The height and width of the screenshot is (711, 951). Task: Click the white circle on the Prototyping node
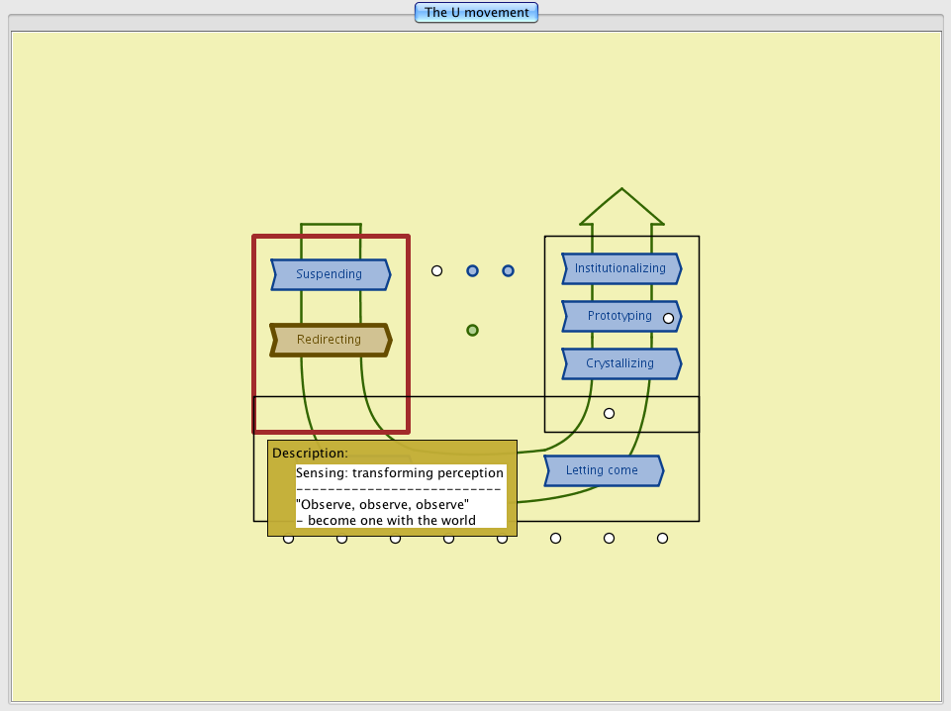668,318
